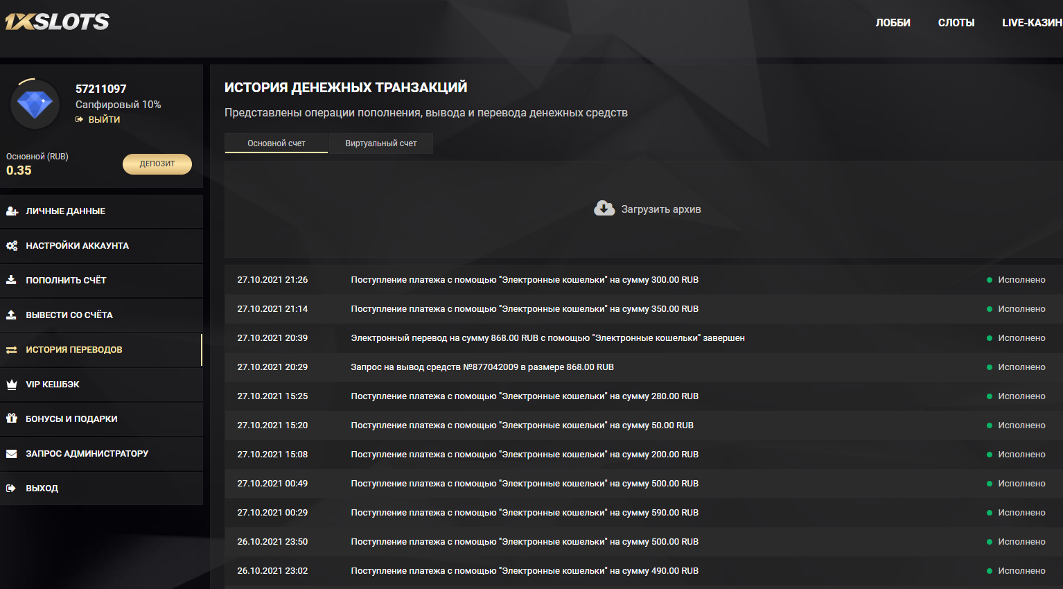Click the 1XSLOTS logo
Viewport: 1063px width, 589px height.
(x=58, y=22)
